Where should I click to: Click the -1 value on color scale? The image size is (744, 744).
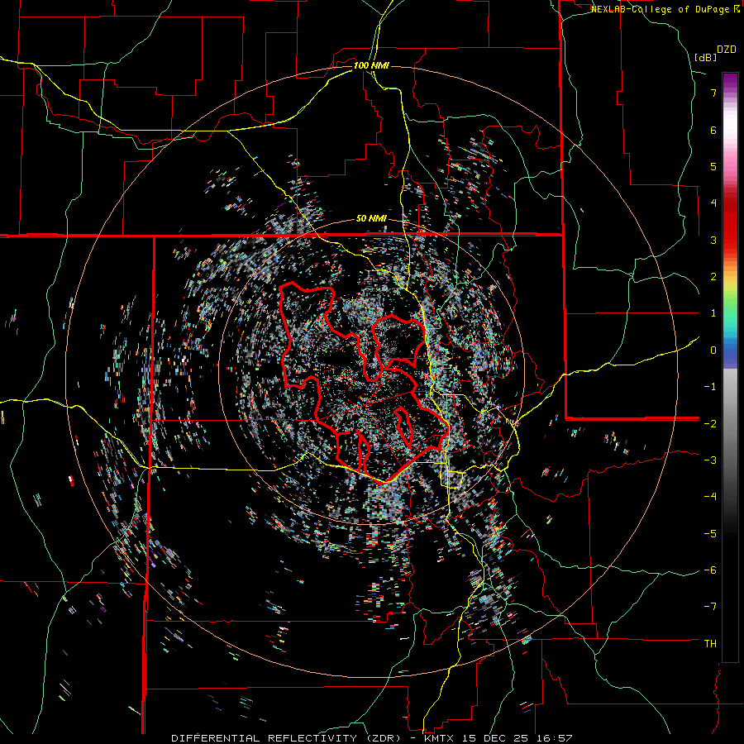coord(710,387)
